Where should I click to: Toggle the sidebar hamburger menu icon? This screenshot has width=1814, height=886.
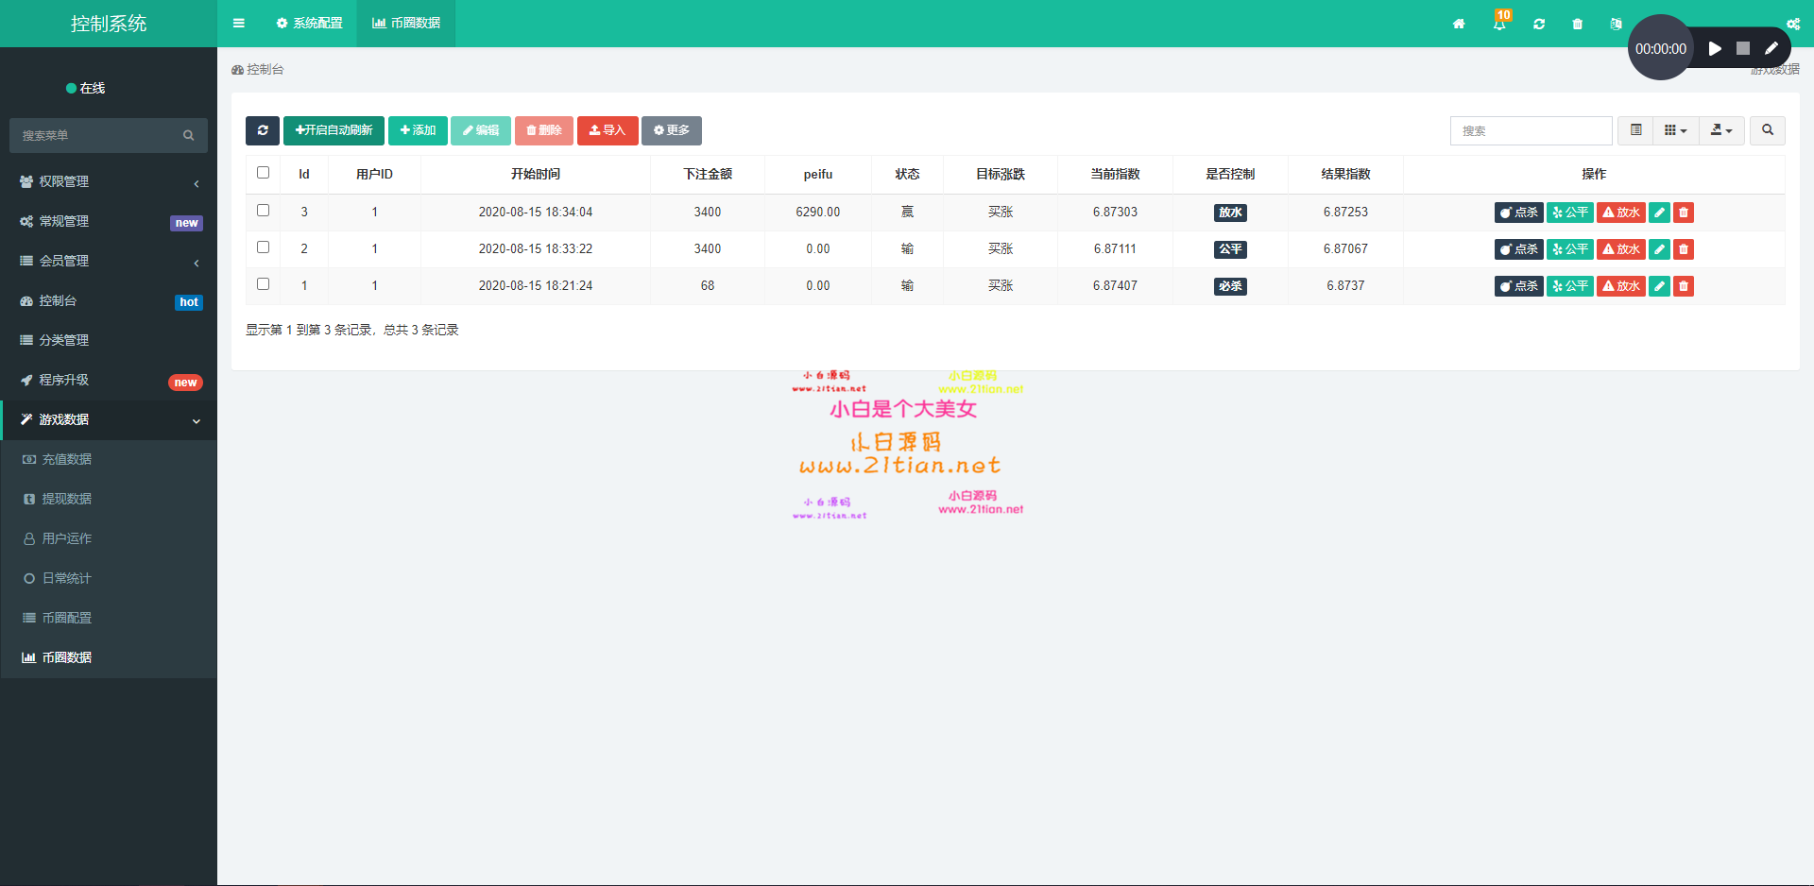pos(238,24)
